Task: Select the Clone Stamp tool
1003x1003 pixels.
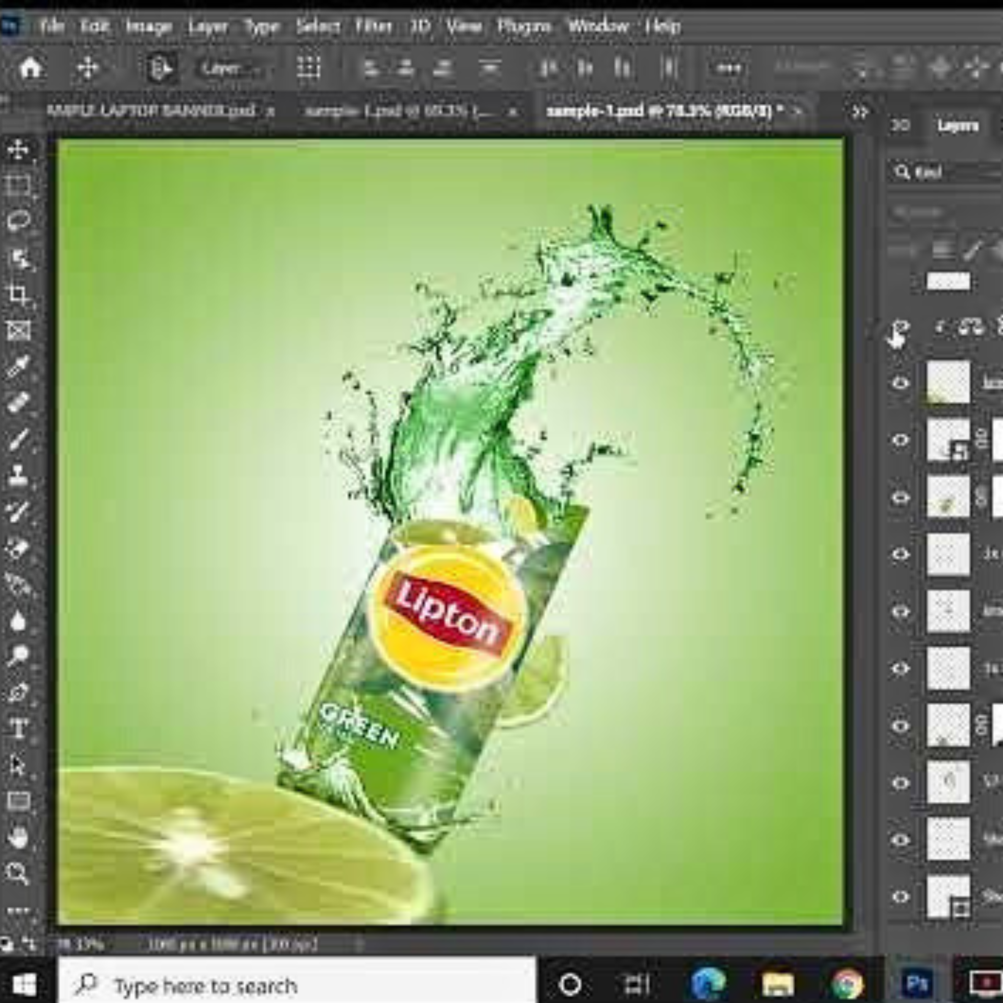Action: 18,475
